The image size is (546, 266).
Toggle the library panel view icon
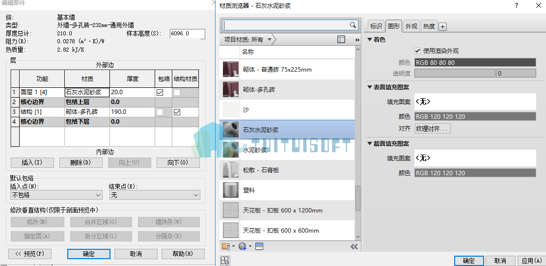(341, 39)
